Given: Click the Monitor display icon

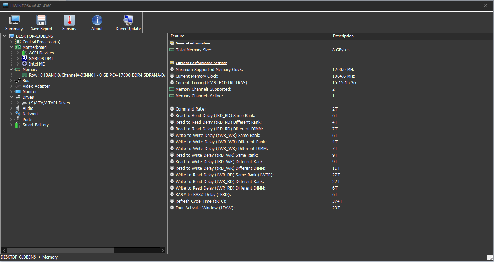Looking at the screenshot, I should click(x=18, y=91).
